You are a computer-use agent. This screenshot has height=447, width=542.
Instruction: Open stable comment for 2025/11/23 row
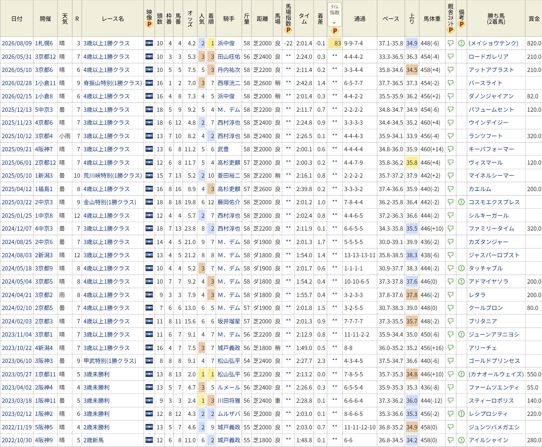pos(451,123)
